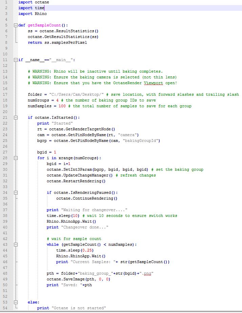Click line number 17 in the margin
The width and height of the screenshot is (242, 313).
pyautogui.click(x=5, y=94)
